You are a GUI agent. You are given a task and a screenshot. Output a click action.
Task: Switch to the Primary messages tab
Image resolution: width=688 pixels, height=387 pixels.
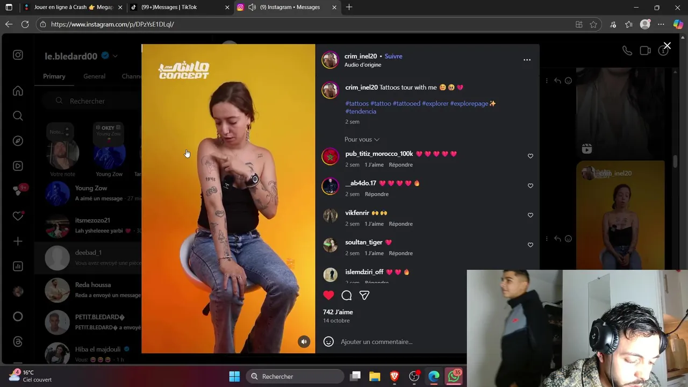point(54,76)
